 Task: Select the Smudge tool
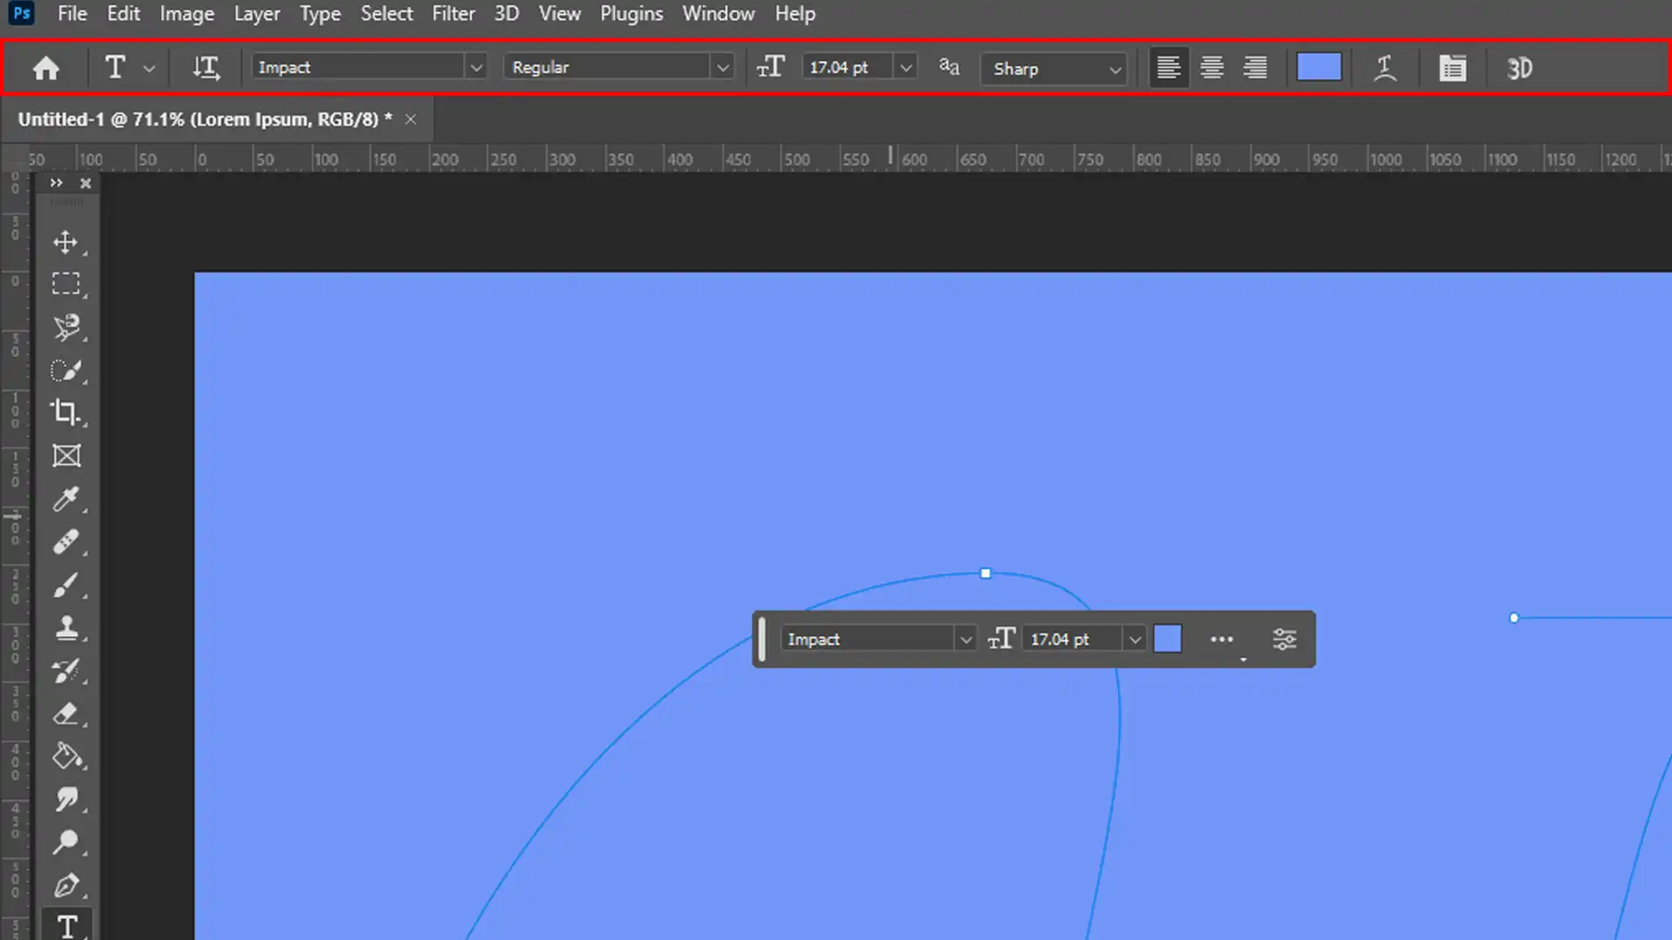67,799
